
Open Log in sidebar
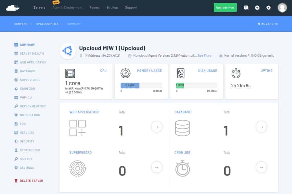pos(23,124)
